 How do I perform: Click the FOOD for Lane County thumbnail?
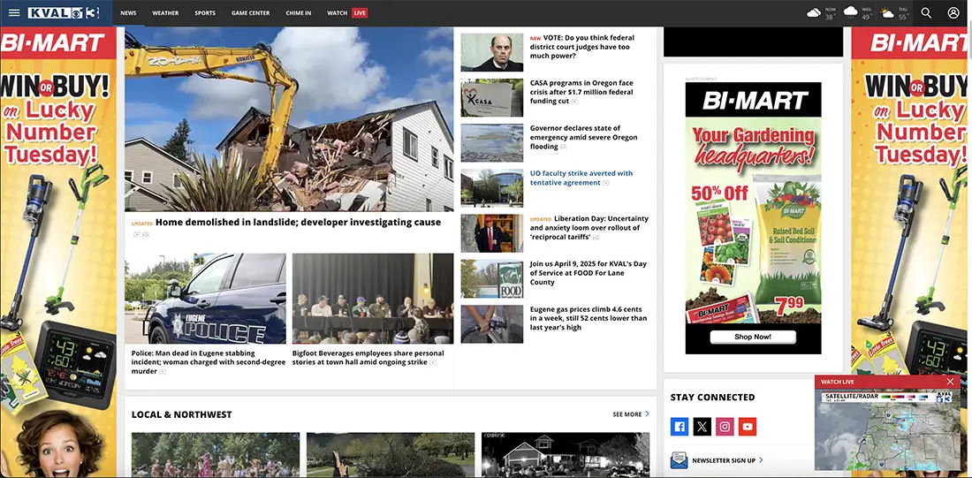click(491, 279)
